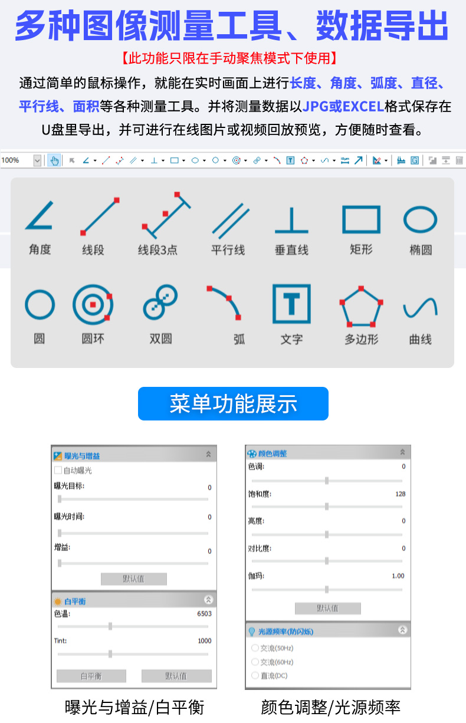Select the perpendicular line tool in toolbar
The width and height of the screenshot is (466, 723).
click(x=154, y=160)
